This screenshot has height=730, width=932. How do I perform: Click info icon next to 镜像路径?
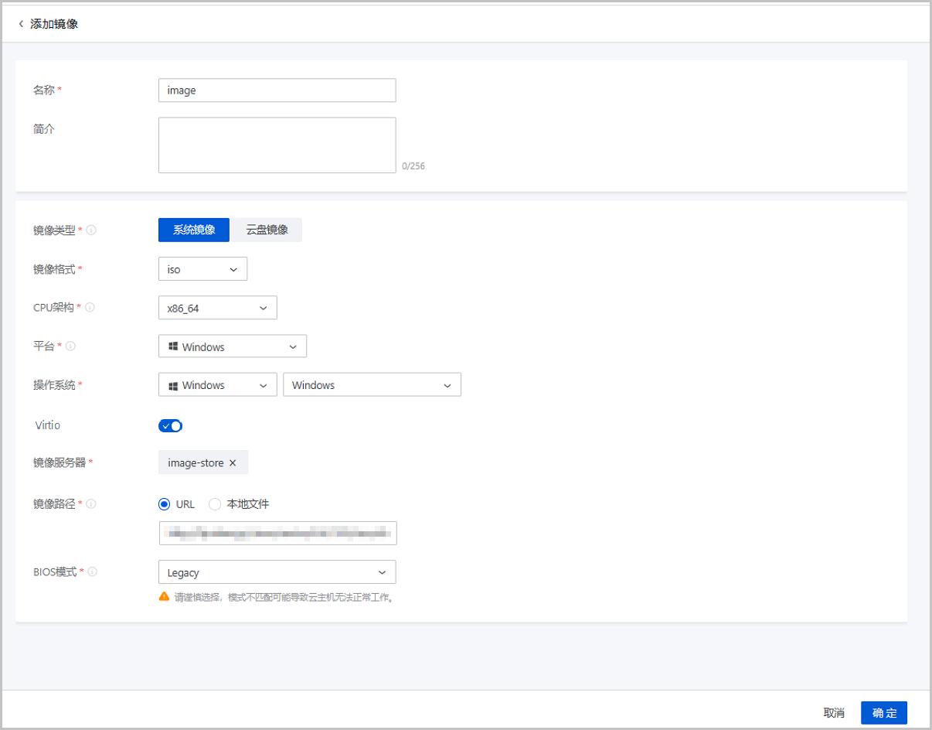(x=92, y=504)
